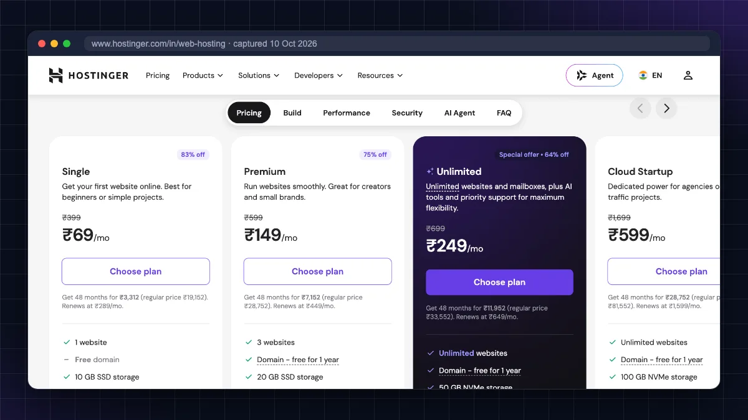Click the EN language selector

(x=657, y=75)
